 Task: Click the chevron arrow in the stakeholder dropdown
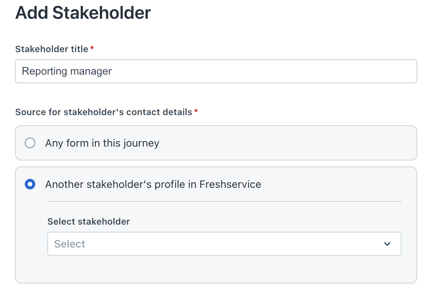pos(387,244)
